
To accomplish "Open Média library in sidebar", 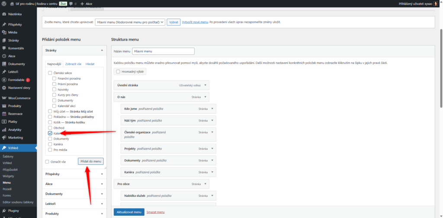I will tap(13, 32).
